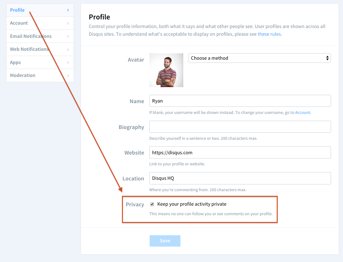Click the avatar photo thumbnail
Image resolution: width=343 pixels, height=262 pixels.
[166, 70]
